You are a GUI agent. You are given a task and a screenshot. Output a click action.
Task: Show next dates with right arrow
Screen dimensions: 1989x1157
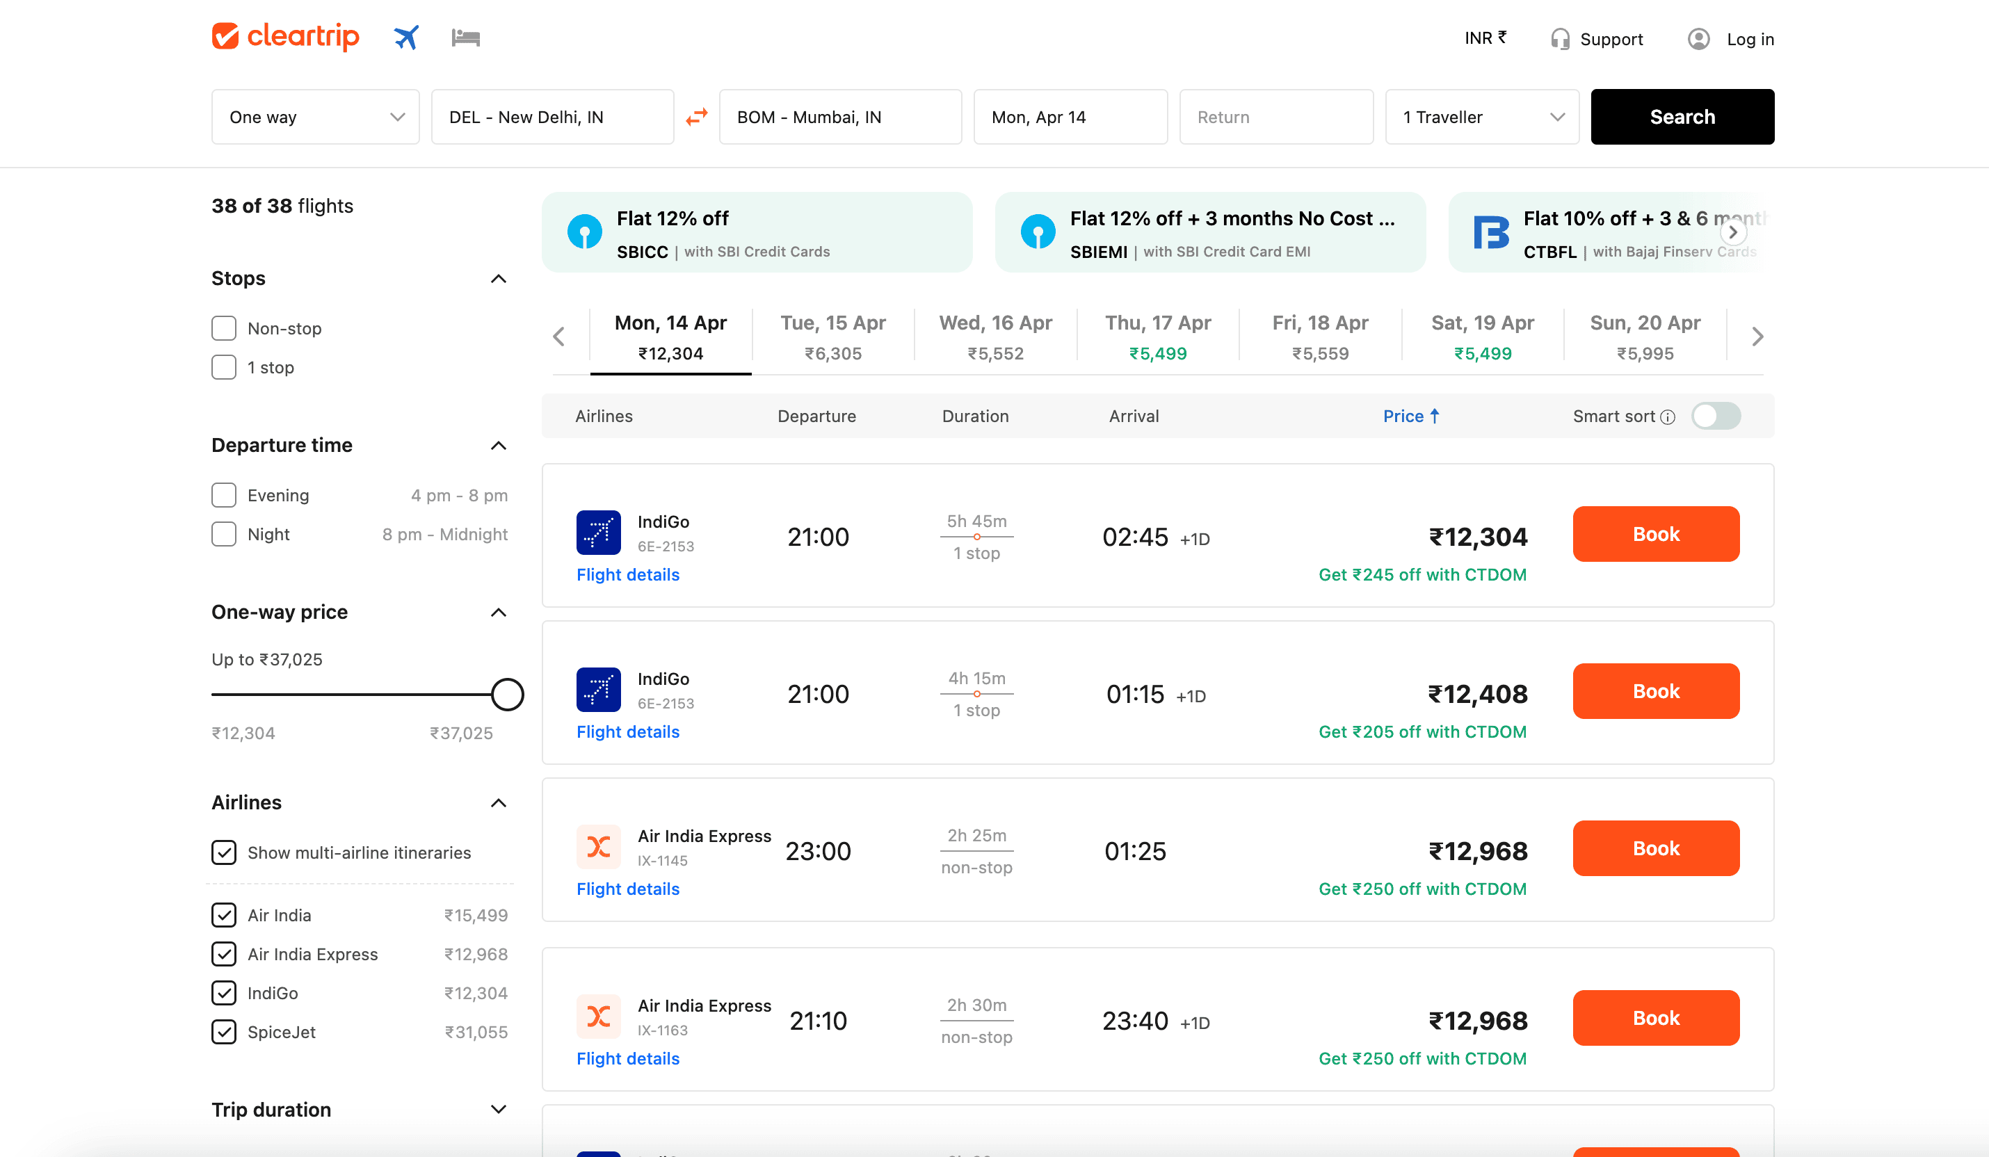(x=1757, y=337)
